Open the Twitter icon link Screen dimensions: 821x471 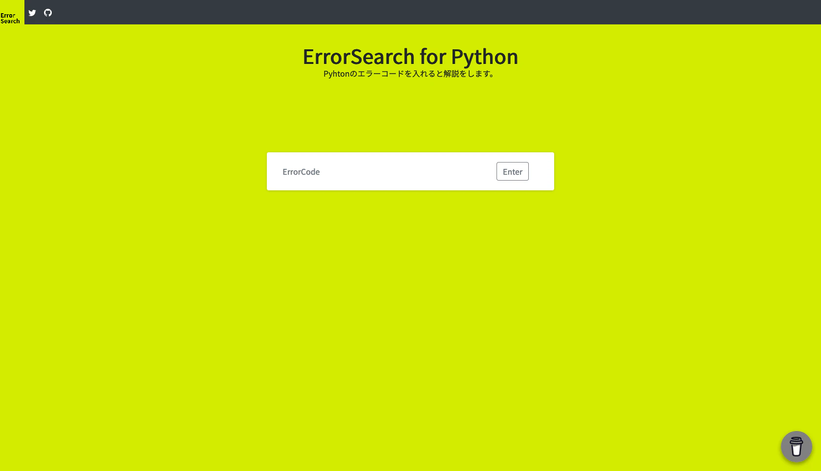(x=32, y=13)
